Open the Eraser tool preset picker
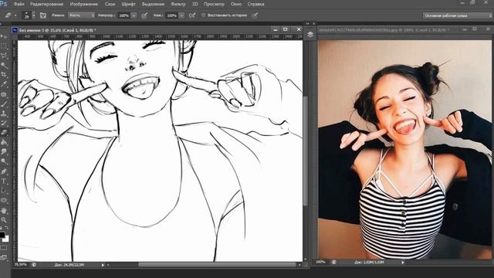Image resolution: width=494 pixels, height=278 pixels. coord(10,15)
